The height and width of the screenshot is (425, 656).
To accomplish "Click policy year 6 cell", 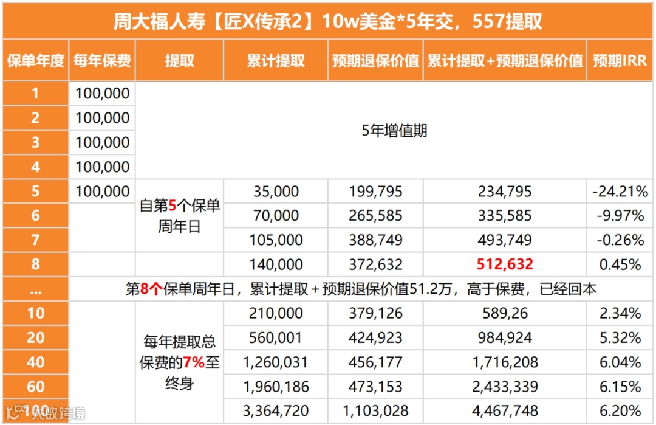I will coord(36,216).
